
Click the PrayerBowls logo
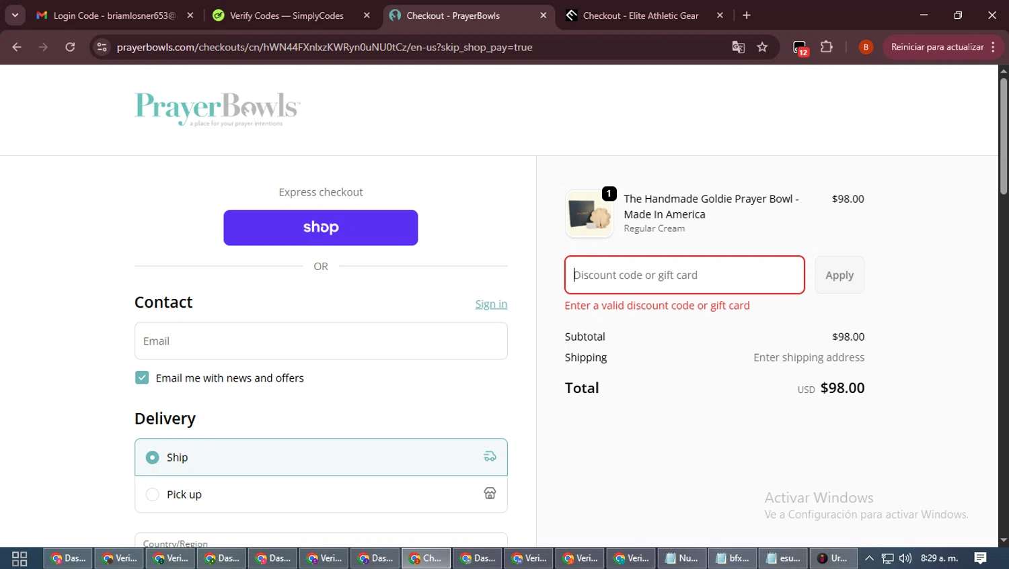[217, 110]
